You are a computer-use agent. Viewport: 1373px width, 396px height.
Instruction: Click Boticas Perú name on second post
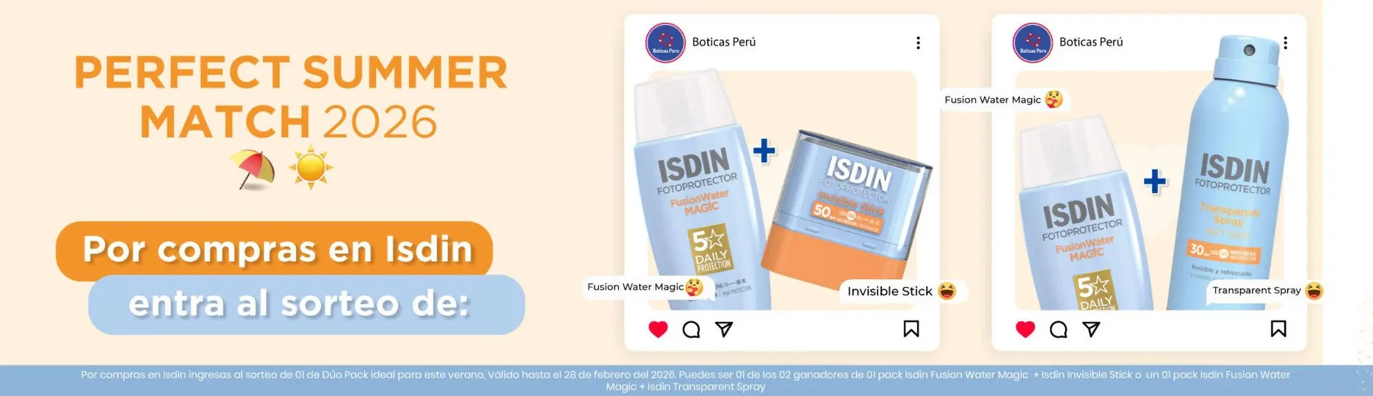(1091, 42)
